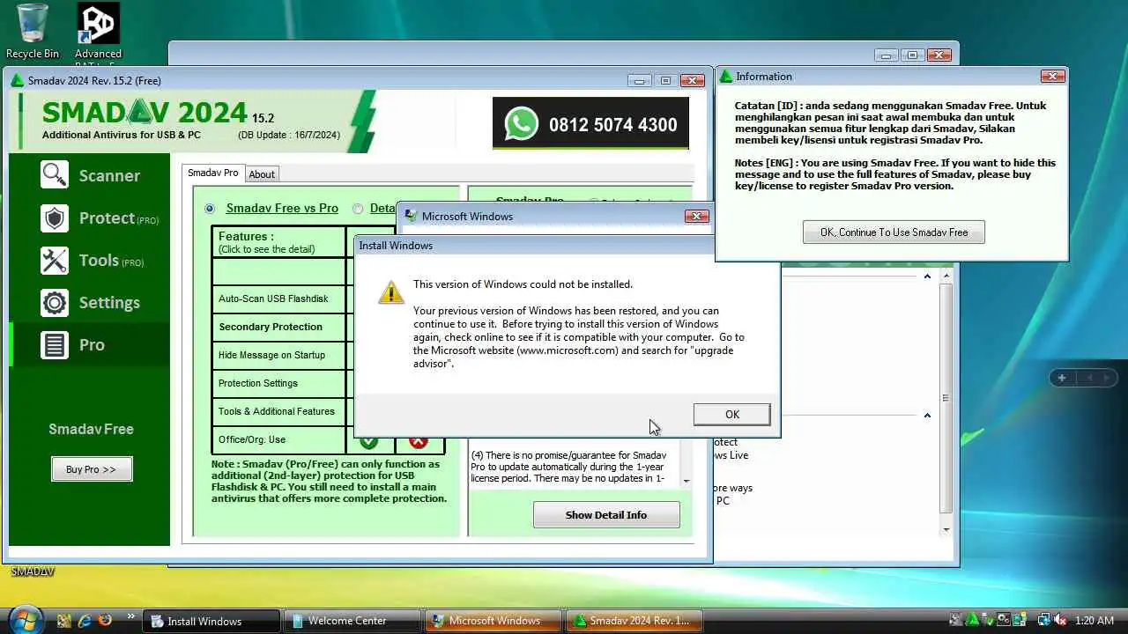This screenshot has height=634, width=1128.
Task: Click the Welcome Center vertical scrollbar thumb
Action: coord(946,398)
